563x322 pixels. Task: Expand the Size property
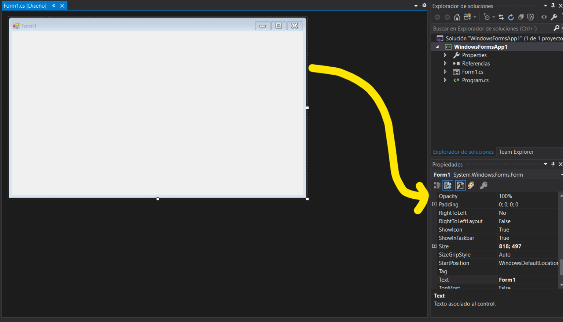[434, 246]
